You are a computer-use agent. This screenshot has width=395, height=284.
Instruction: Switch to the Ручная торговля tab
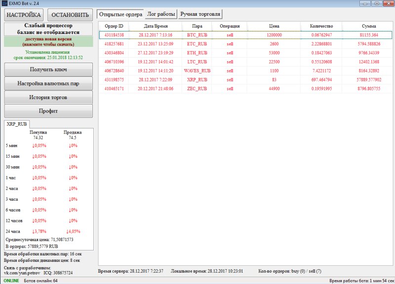coord(200,14)
